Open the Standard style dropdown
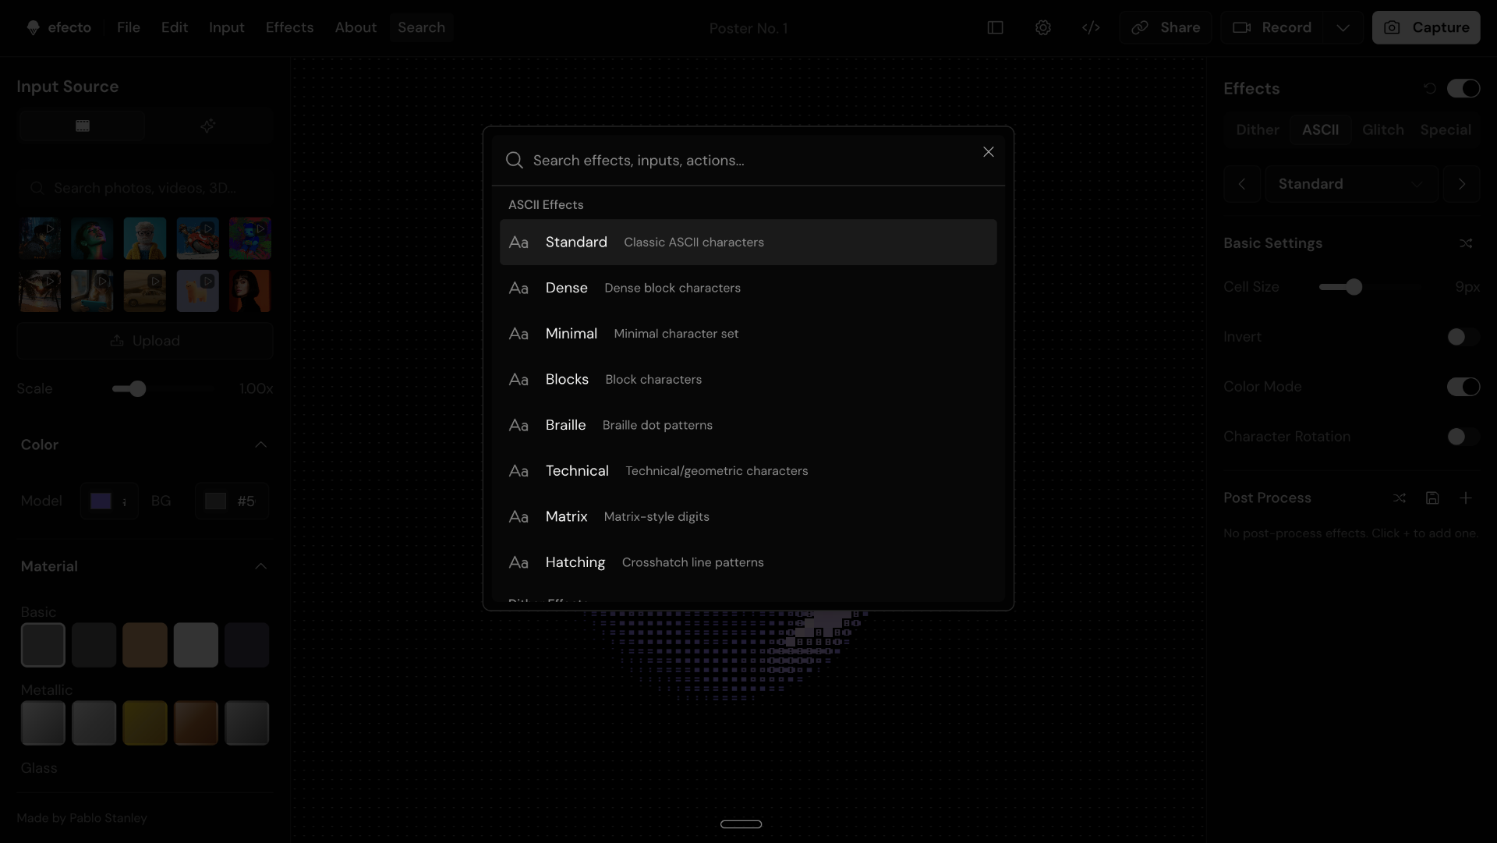Screen dimensions: 1497x843 [x=1351, y=184]
